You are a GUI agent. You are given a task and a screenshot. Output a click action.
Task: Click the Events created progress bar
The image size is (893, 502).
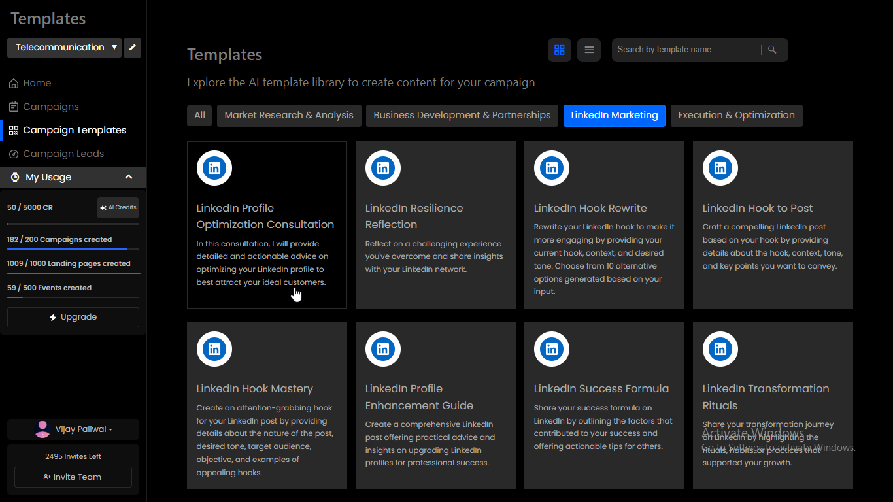(x=73, y=297)
